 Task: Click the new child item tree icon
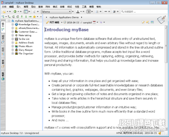point(9,17)
